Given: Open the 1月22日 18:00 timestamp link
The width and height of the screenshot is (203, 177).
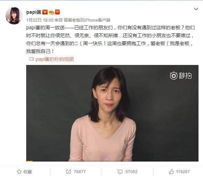Looking at the screenshot, I should [40, 20].
